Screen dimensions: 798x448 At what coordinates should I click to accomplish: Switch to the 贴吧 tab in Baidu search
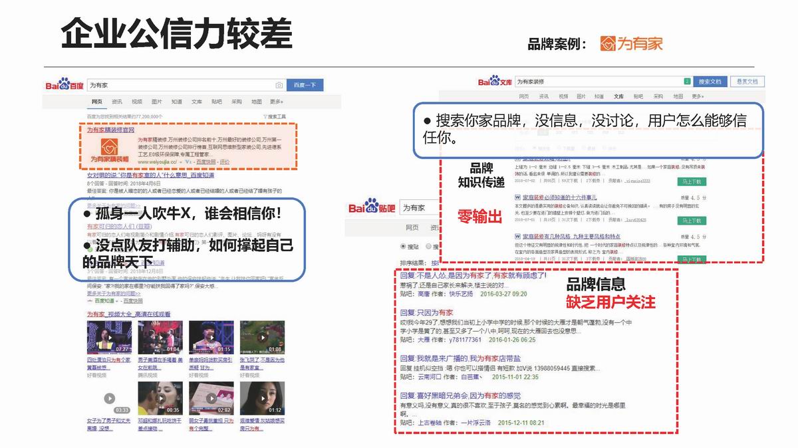pos(217,102)
